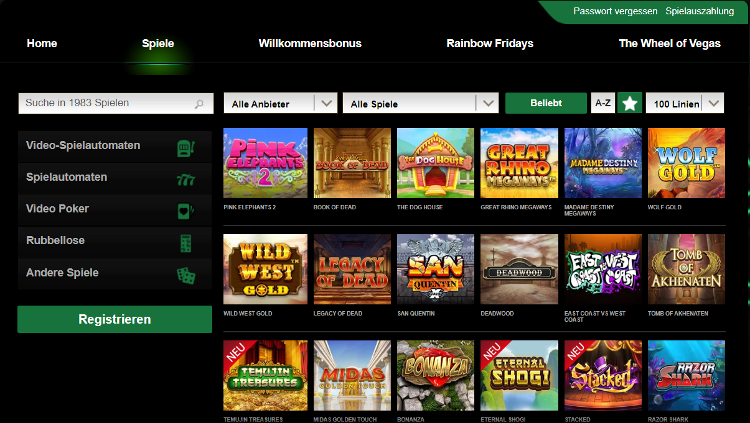Open Great Rhino Megaways game thumbnail
Image resolution: width=750 pixels, height=423 pixels.
pyautogui.click(x=519, y=163)
